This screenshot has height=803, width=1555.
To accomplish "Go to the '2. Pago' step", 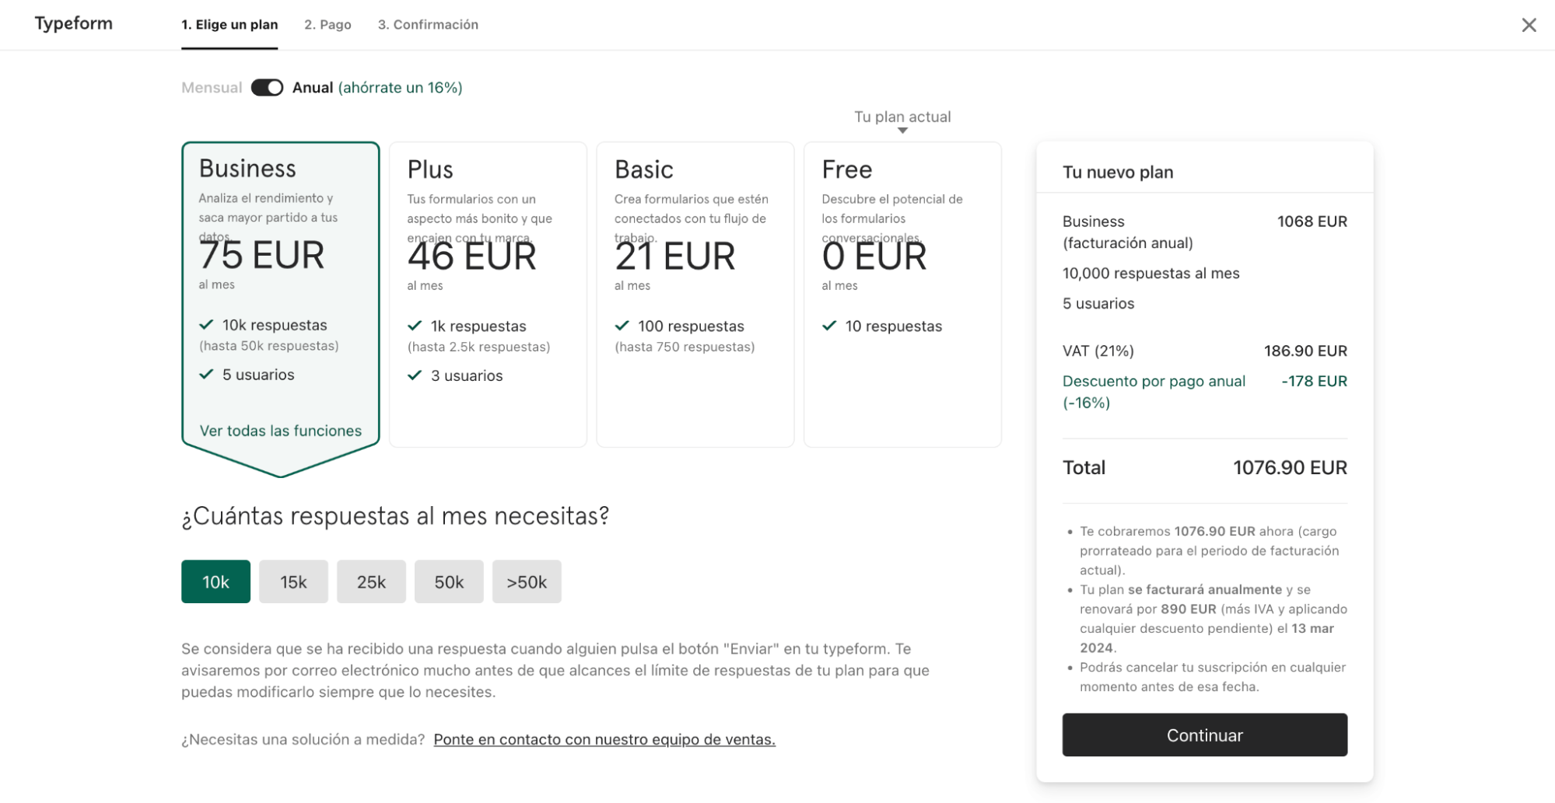I will [327, 24].
